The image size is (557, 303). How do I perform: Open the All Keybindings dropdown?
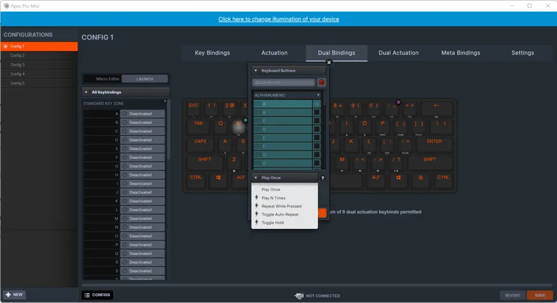point(126,92)
